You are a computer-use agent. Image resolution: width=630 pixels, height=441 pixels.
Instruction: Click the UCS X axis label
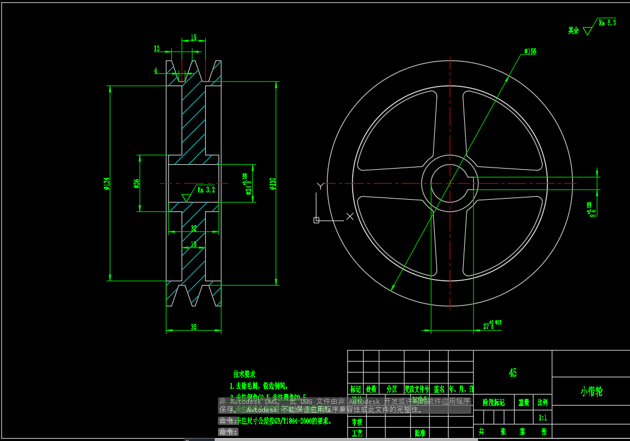(350, 216)
